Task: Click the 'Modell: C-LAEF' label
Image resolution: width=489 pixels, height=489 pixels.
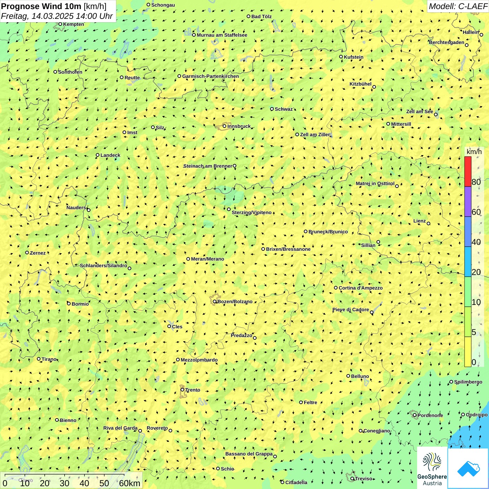Action: pos(458,6)
